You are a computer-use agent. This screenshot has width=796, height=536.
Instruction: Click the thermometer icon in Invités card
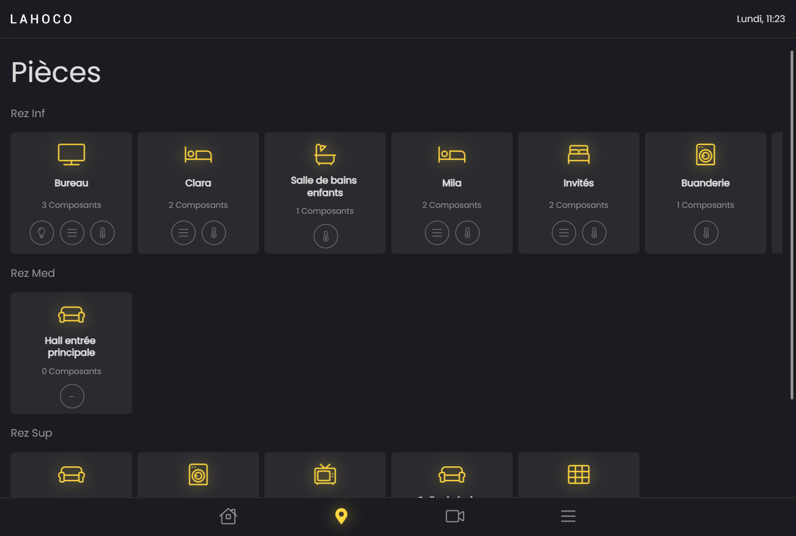594,233
